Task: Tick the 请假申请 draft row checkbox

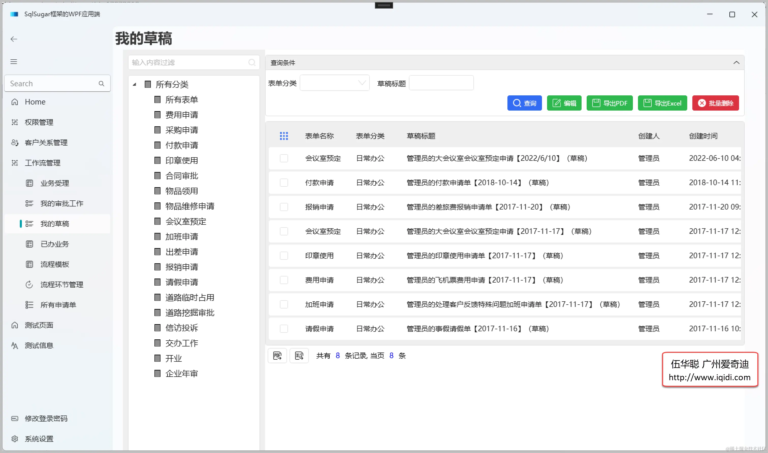Action: pyautogui.click(x=284, y=329)
